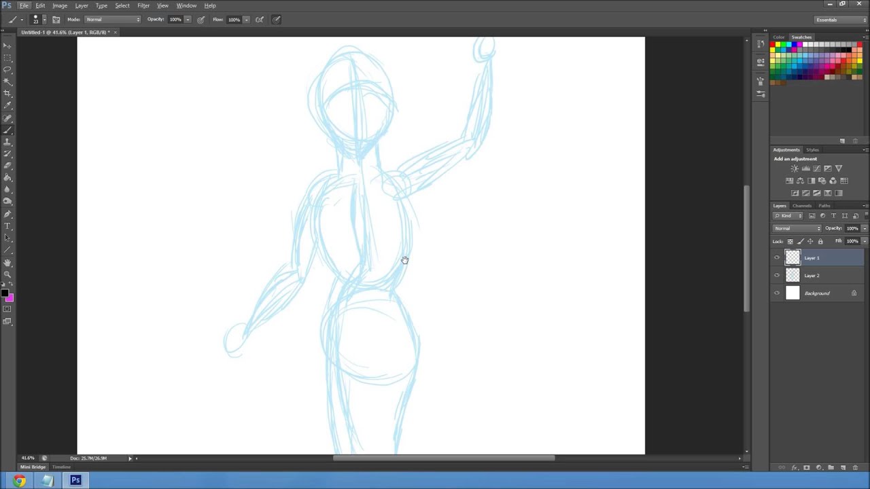Open the Essentials workspace dropdown
Viewport: 870px width, 489px height.
(841, 20)
